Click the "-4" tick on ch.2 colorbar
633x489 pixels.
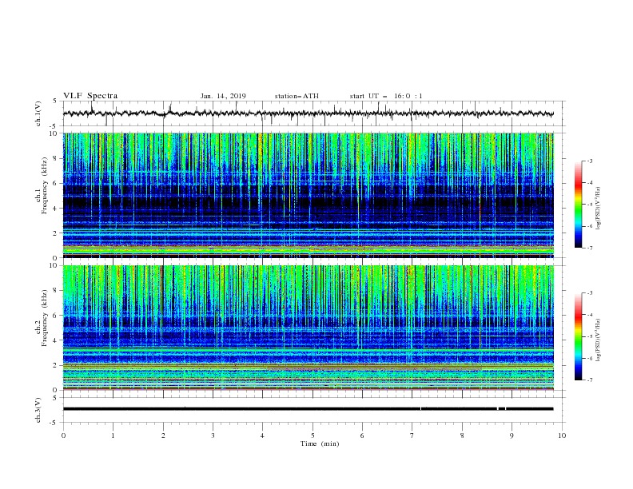589,315
